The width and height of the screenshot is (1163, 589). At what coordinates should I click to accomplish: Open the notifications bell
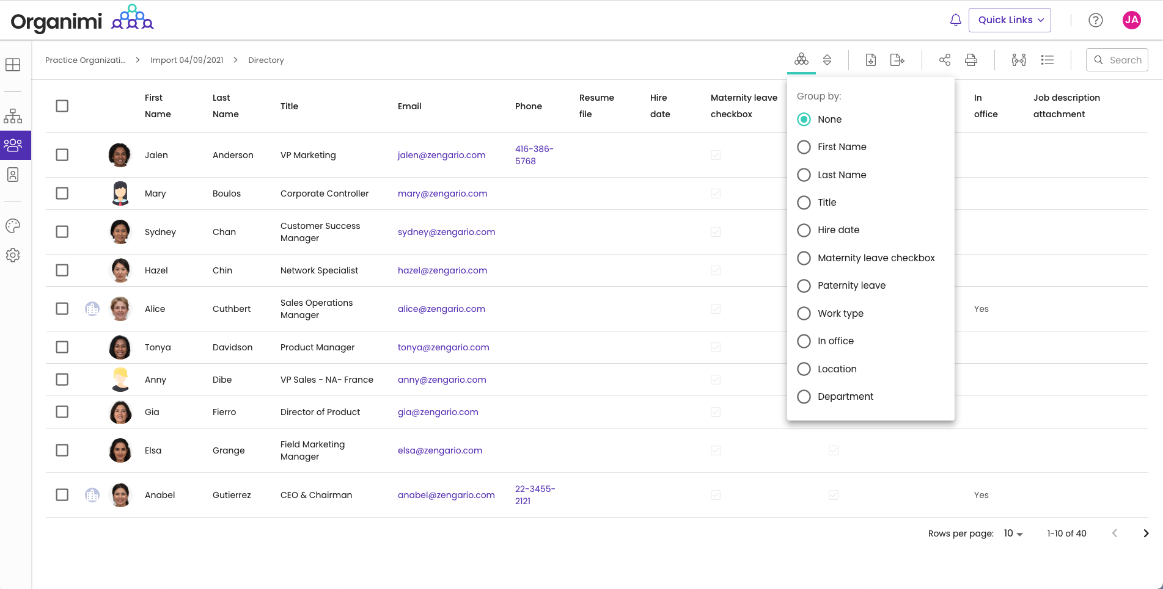tap(955, 20)
